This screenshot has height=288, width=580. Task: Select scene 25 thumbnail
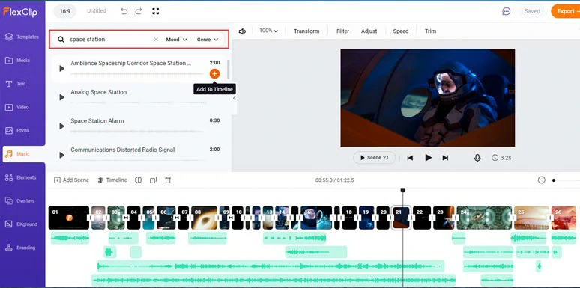[x=532, y=218]
